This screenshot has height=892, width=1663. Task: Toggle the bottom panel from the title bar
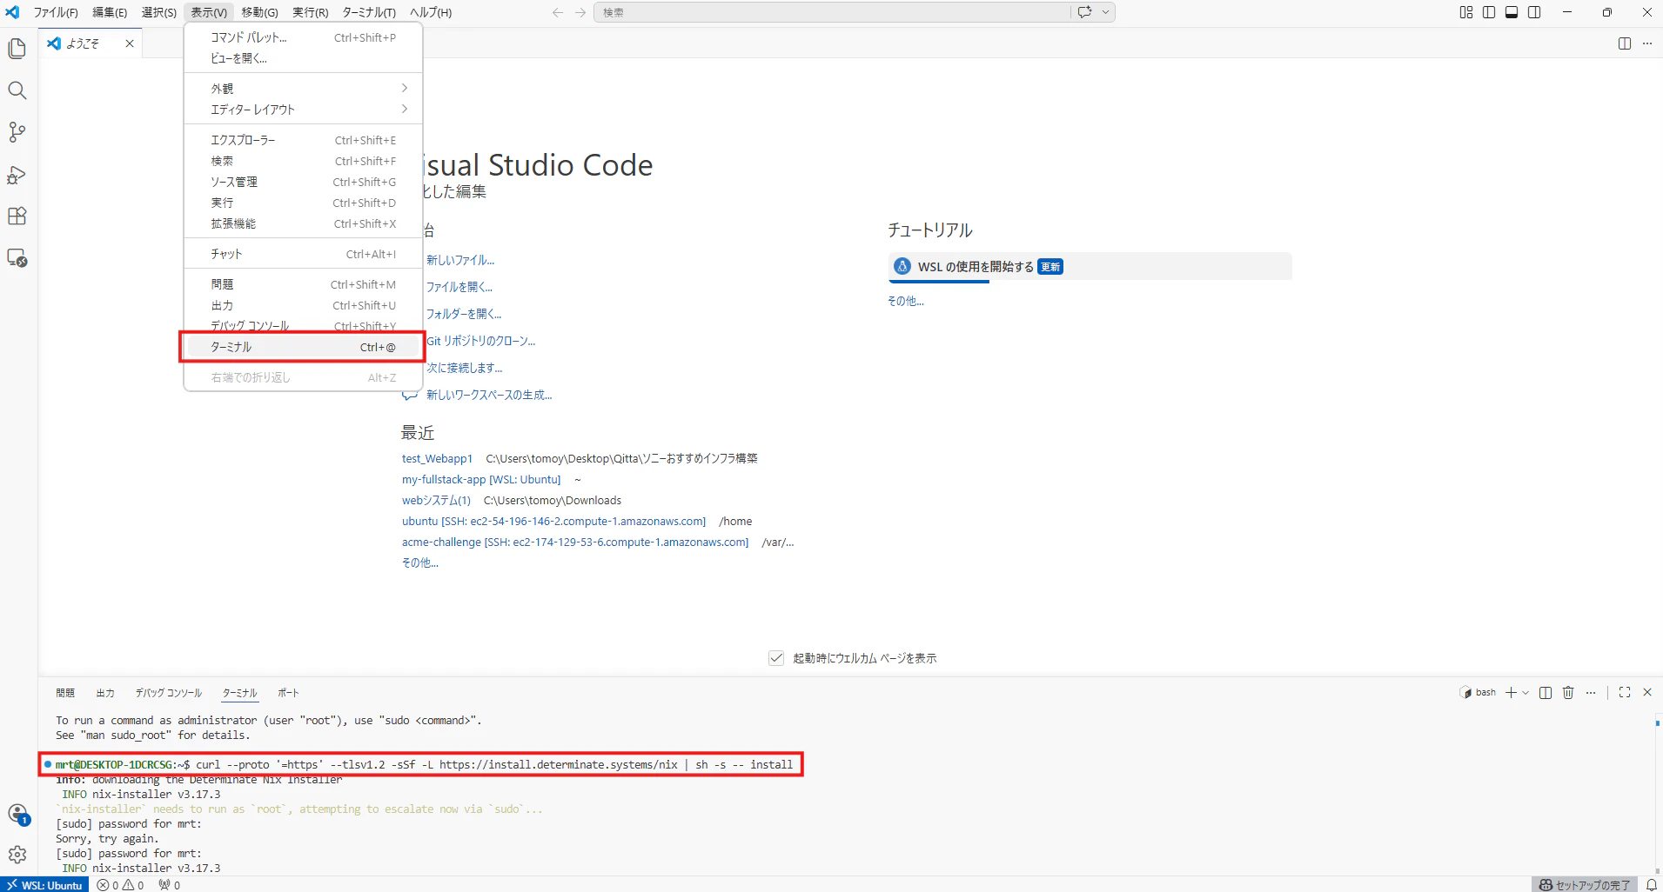point(1512,12)
